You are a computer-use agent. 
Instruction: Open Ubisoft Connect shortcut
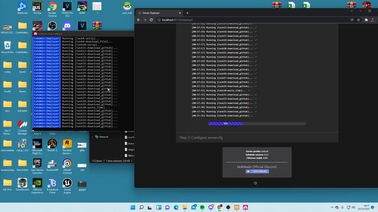click(x=67, y=166)
